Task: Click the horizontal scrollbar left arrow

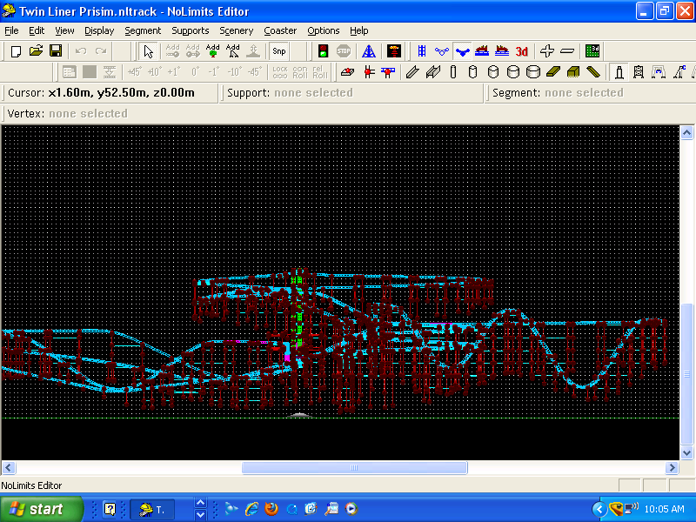Action: coord(9,467)
